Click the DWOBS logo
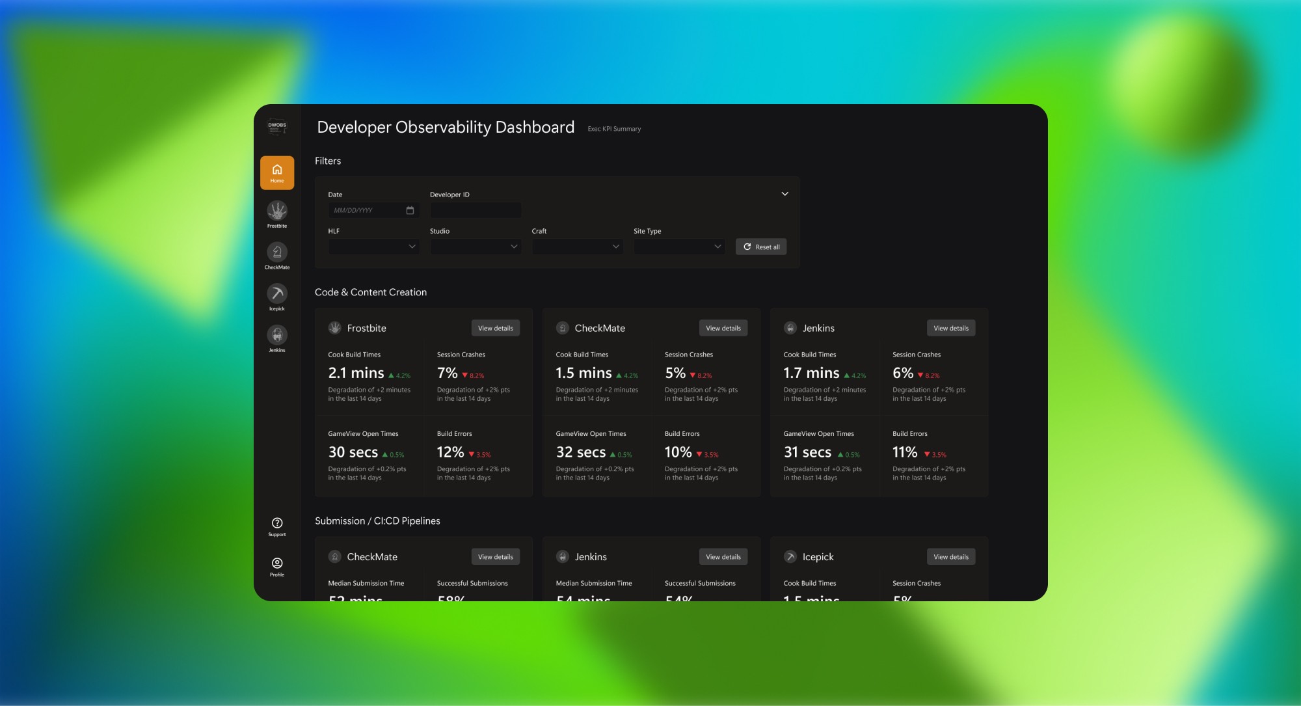 (277, 127)
